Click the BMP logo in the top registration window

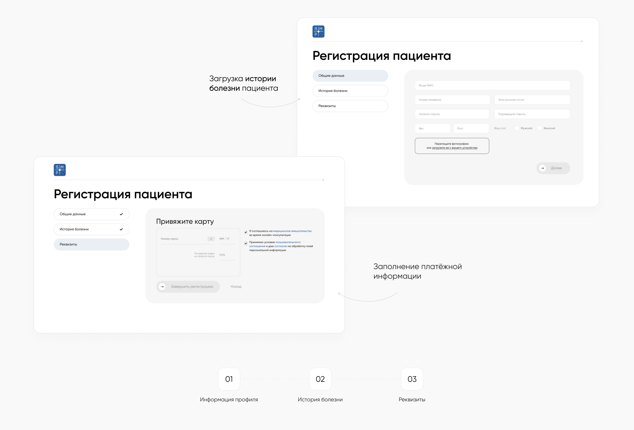pos(318,31)
